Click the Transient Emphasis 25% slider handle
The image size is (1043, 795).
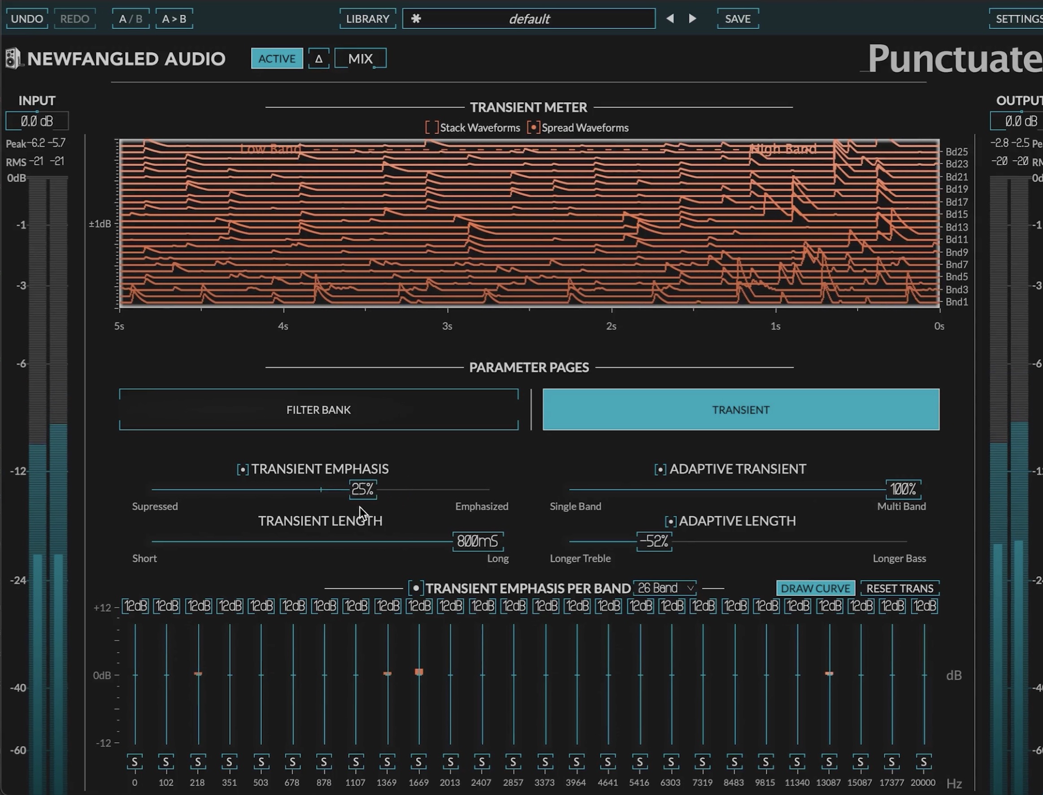pos(363,489)
